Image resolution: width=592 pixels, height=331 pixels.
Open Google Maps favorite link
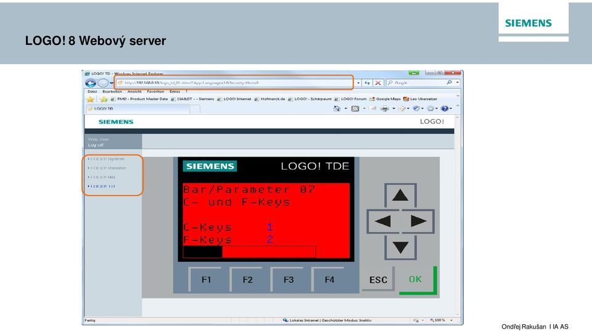(x=385, y=99)
